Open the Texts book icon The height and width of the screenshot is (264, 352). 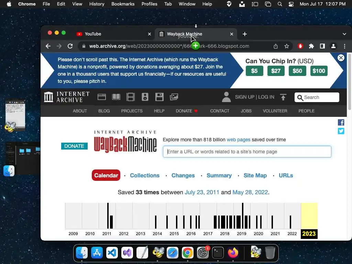point(116,97)
